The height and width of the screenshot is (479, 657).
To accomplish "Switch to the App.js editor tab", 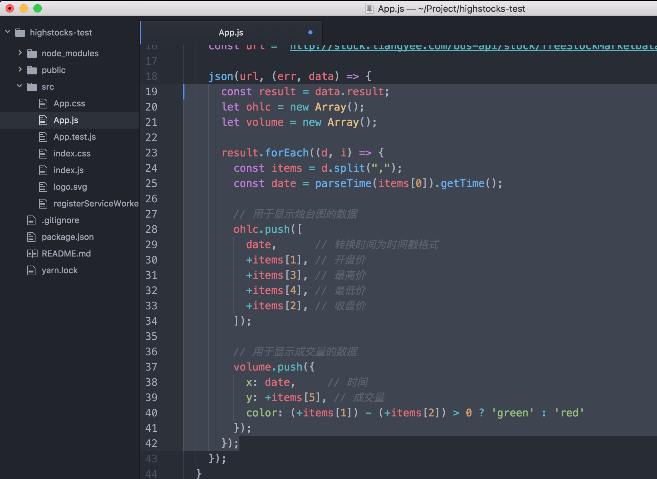I will click(231, 33).
